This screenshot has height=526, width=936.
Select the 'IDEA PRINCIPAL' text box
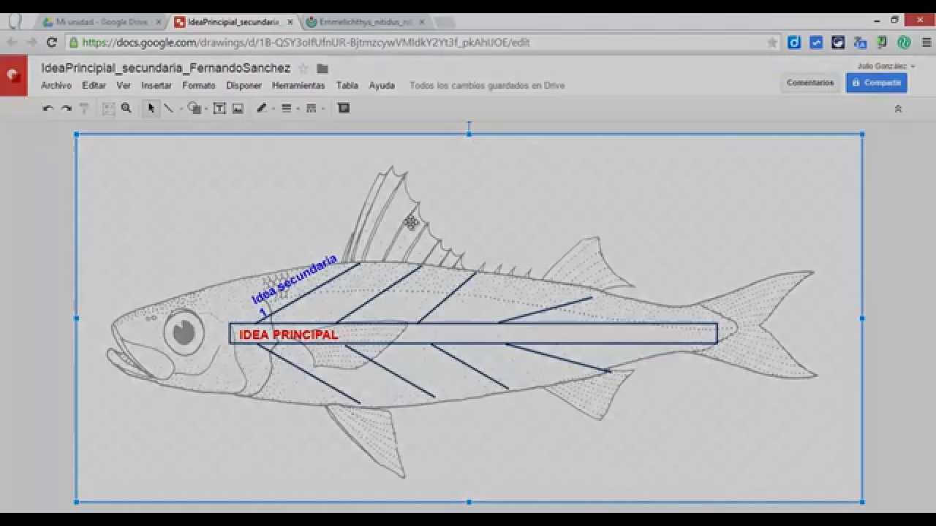point(473,334)
